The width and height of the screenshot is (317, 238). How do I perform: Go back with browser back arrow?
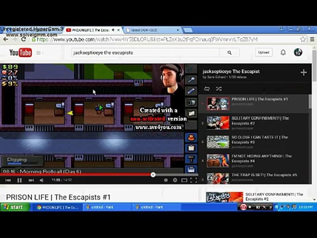click(x=6, y=39)
